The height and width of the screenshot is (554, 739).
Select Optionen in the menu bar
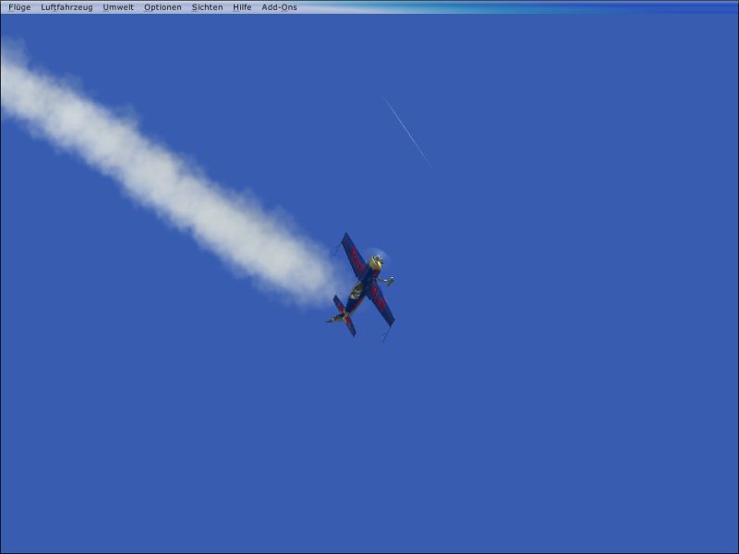click(163, 7)
